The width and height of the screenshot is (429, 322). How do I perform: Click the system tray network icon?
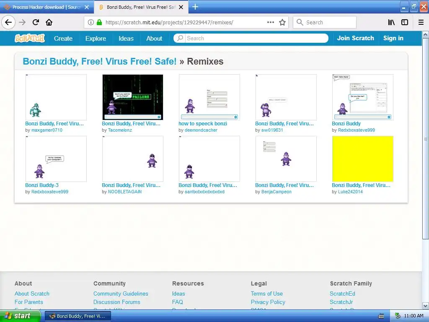[x=398, y=316]
